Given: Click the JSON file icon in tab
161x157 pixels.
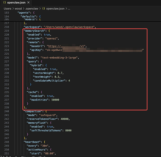Looking at the screenshot, I should 5,3.
